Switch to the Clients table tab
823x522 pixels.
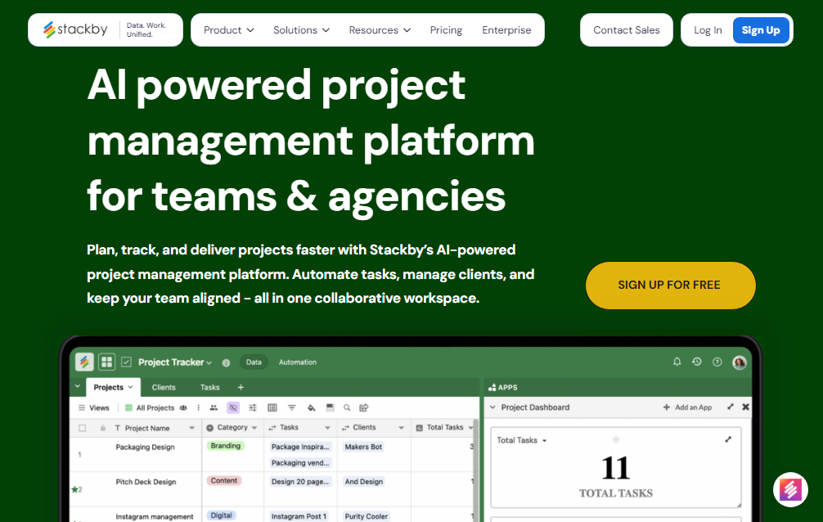pyautogui.click(x=164, y=387)
